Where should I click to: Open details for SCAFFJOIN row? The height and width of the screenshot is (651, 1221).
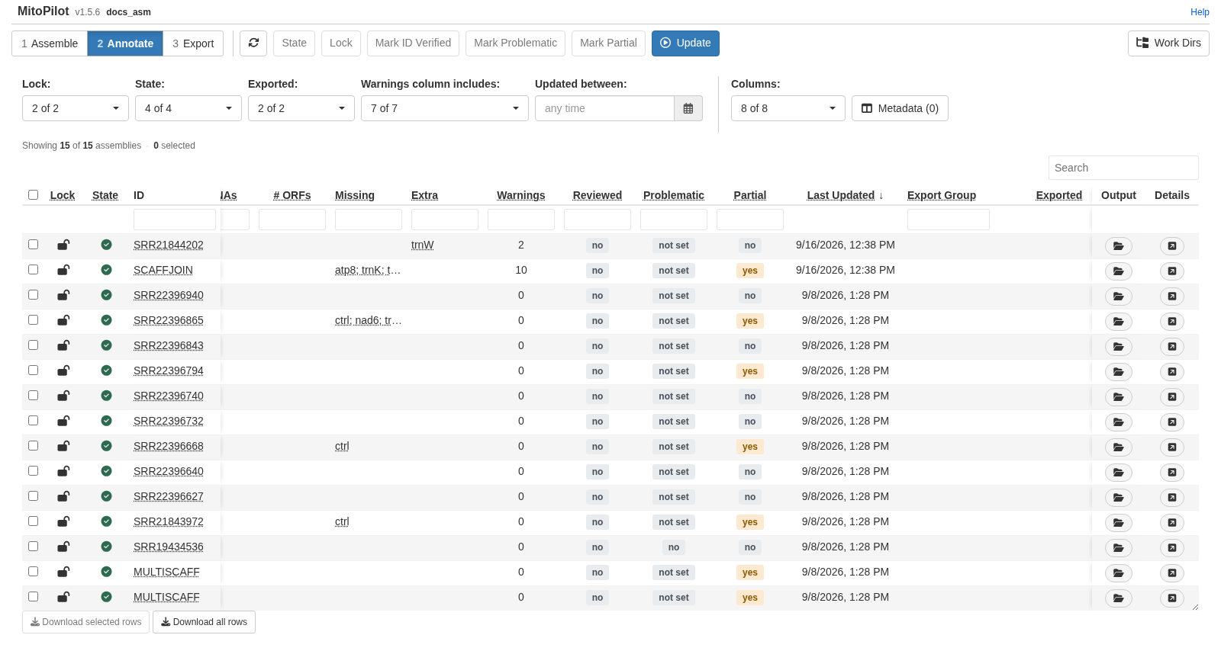(1171, 271)
